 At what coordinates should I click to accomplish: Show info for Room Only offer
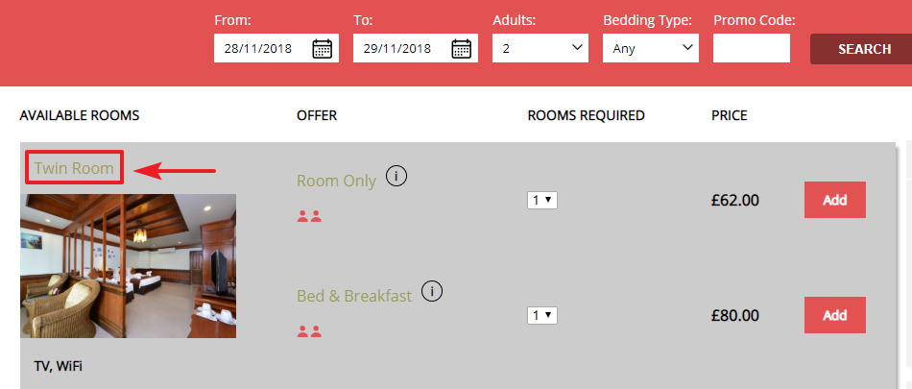396,175
